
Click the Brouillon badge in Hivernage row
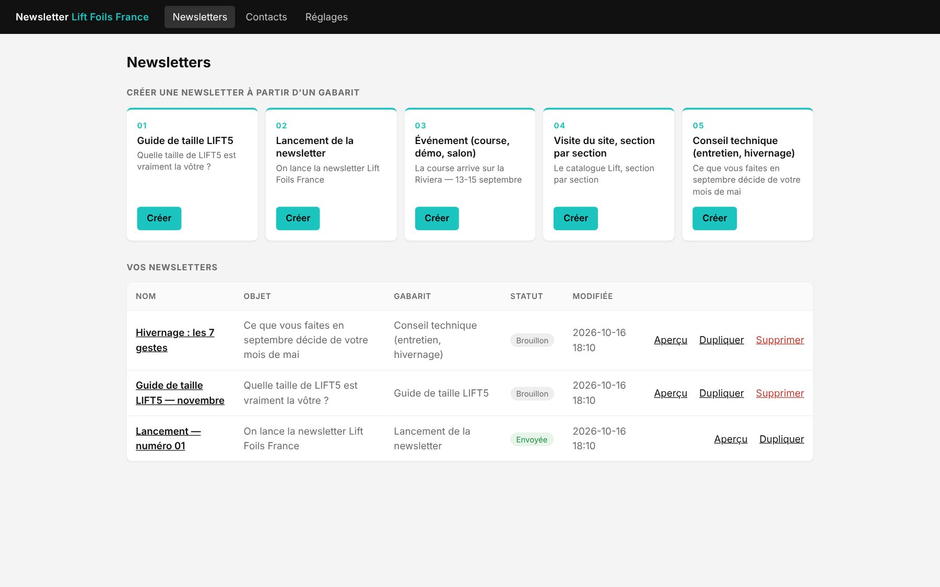click(532, 340)
